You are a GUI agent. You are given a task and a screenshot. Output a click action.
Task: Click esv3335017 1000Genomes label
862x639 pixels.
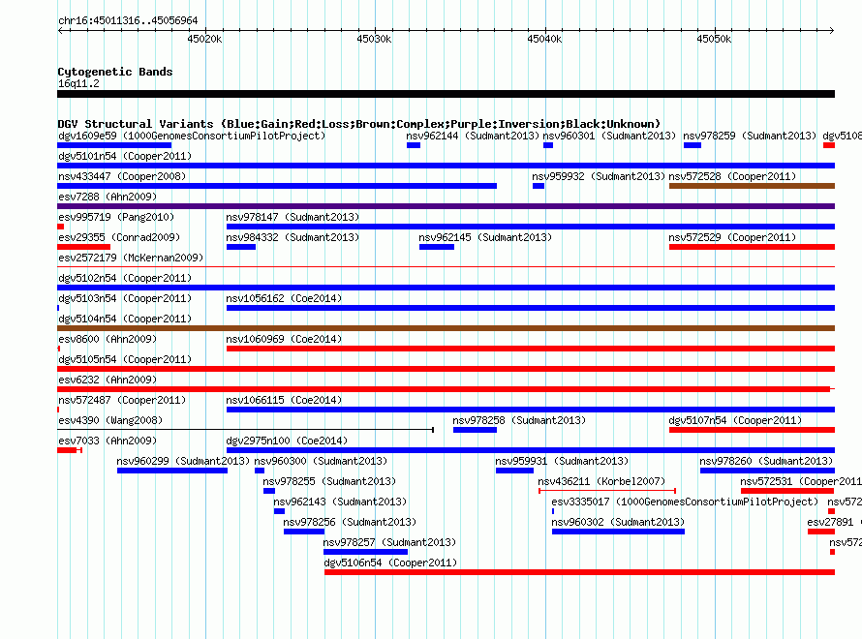pyautogui.click(x=685, y=502)
